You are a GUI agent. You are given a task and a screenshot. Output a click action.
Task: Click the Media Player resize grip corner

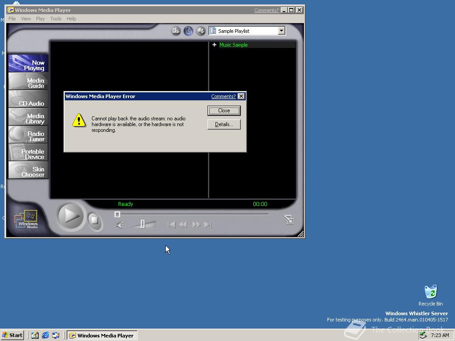tap(301, 234)
